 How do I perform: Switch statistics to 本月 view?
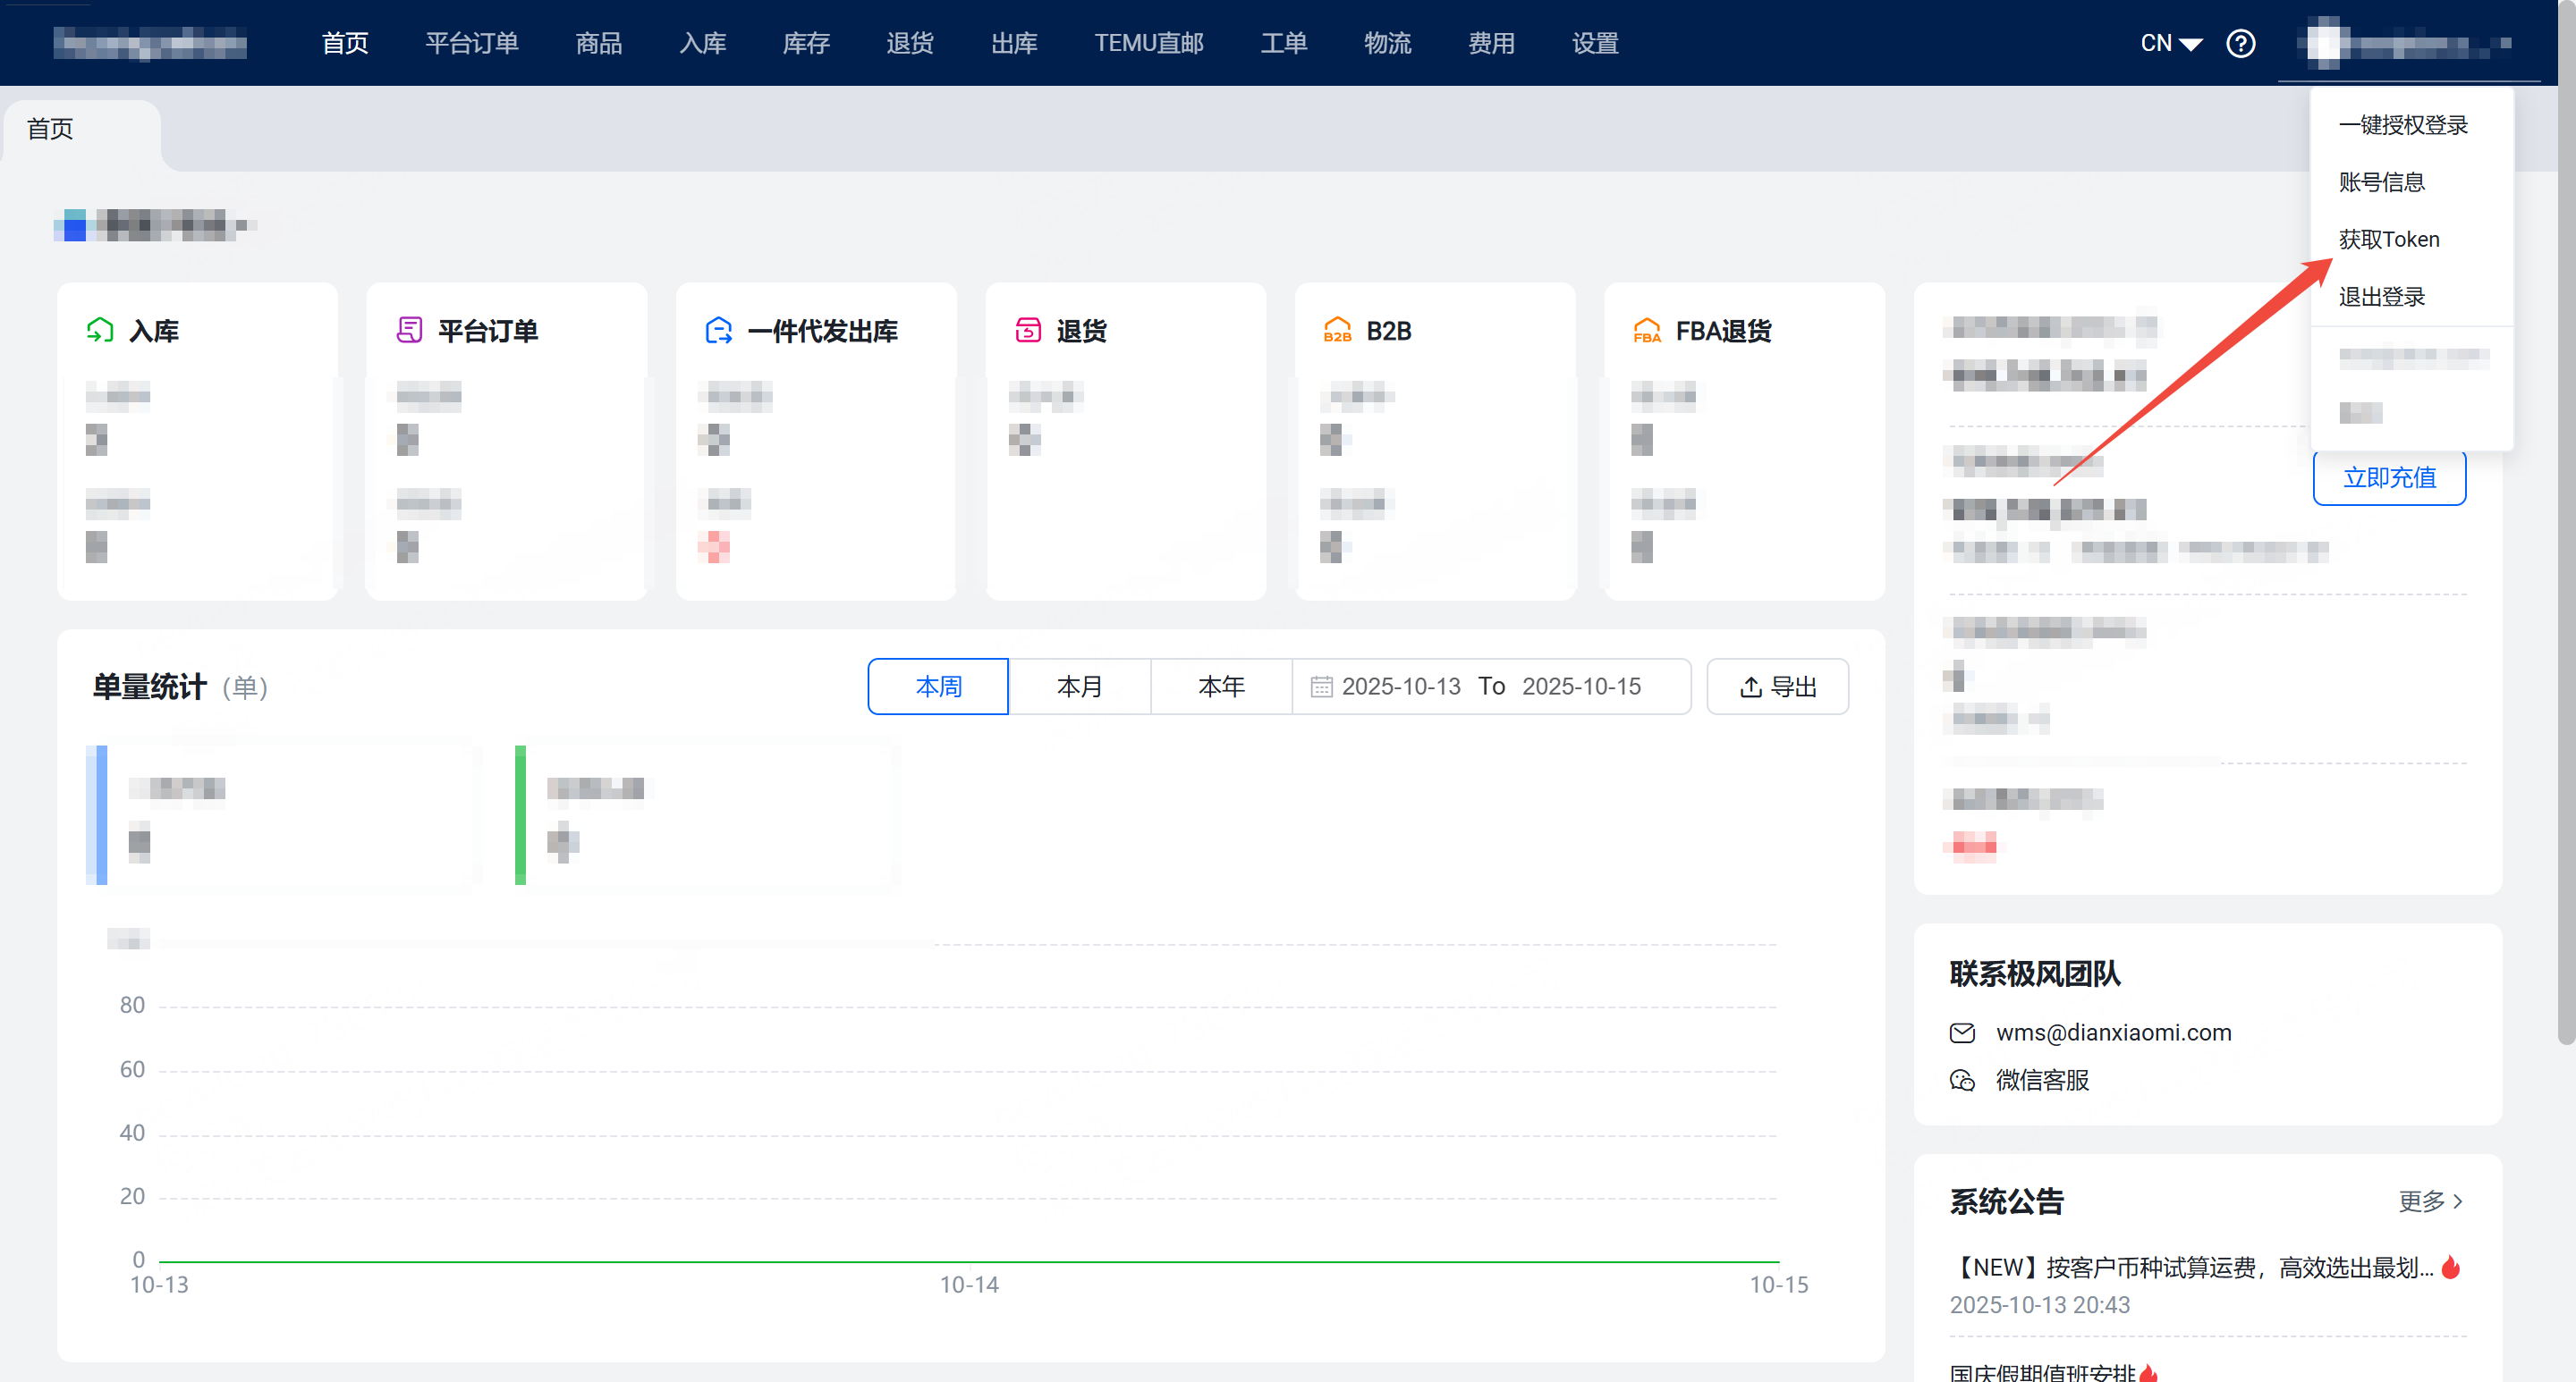tap(1079, 687)
